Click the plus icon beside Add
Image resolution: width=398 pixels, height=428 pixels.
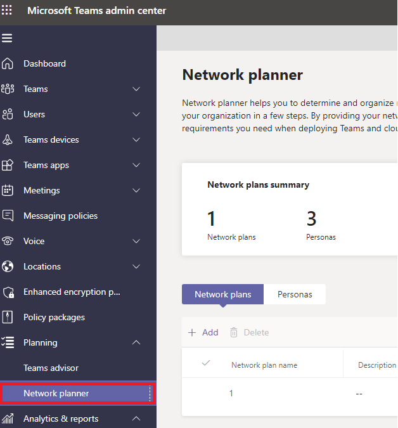click(x=192, y=332)
